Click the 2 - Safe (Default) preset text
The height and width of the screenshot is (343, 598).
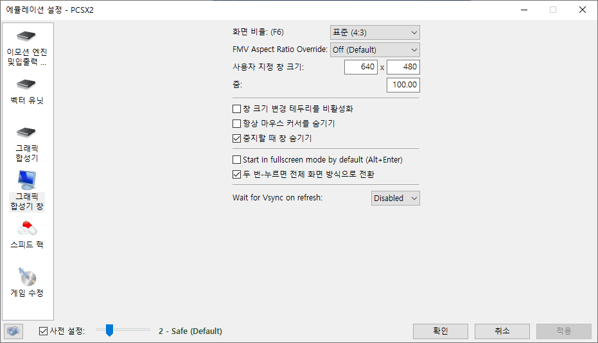pos(190,331)
